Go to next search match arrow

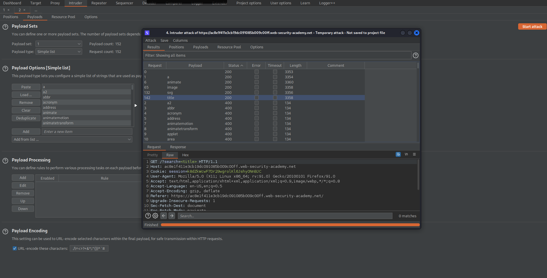tap(172, 216)
